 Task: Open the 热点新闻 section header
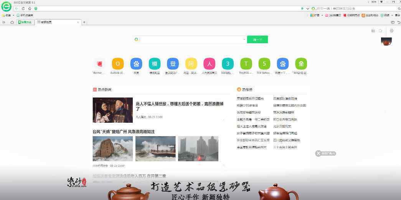pyautogui.click(x=102, y=89)
